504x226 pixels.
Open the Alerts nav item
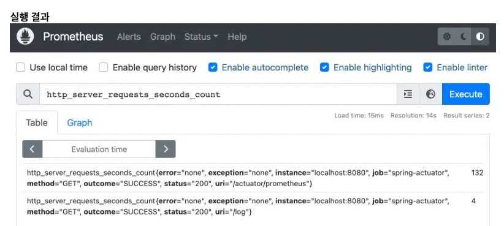[x=129, y=37]
